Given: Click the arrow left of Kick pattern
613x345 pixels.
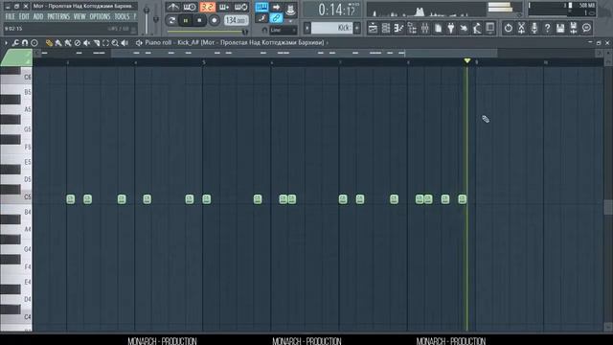Looking at the screenshot, I should (306, 28).
